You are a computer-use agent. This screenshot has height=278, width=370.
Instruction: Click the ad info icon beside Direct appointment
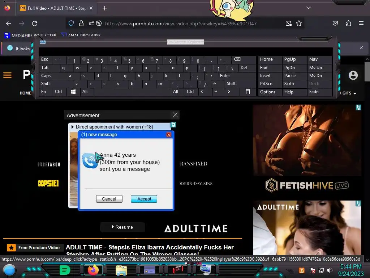pyautogui.click(x=173, y=125)
